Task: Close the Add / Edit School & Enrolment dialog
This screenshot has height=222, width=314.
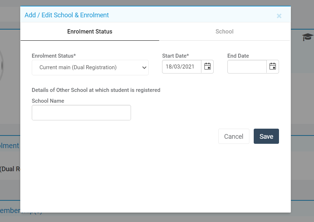Action: coord(279,16)
